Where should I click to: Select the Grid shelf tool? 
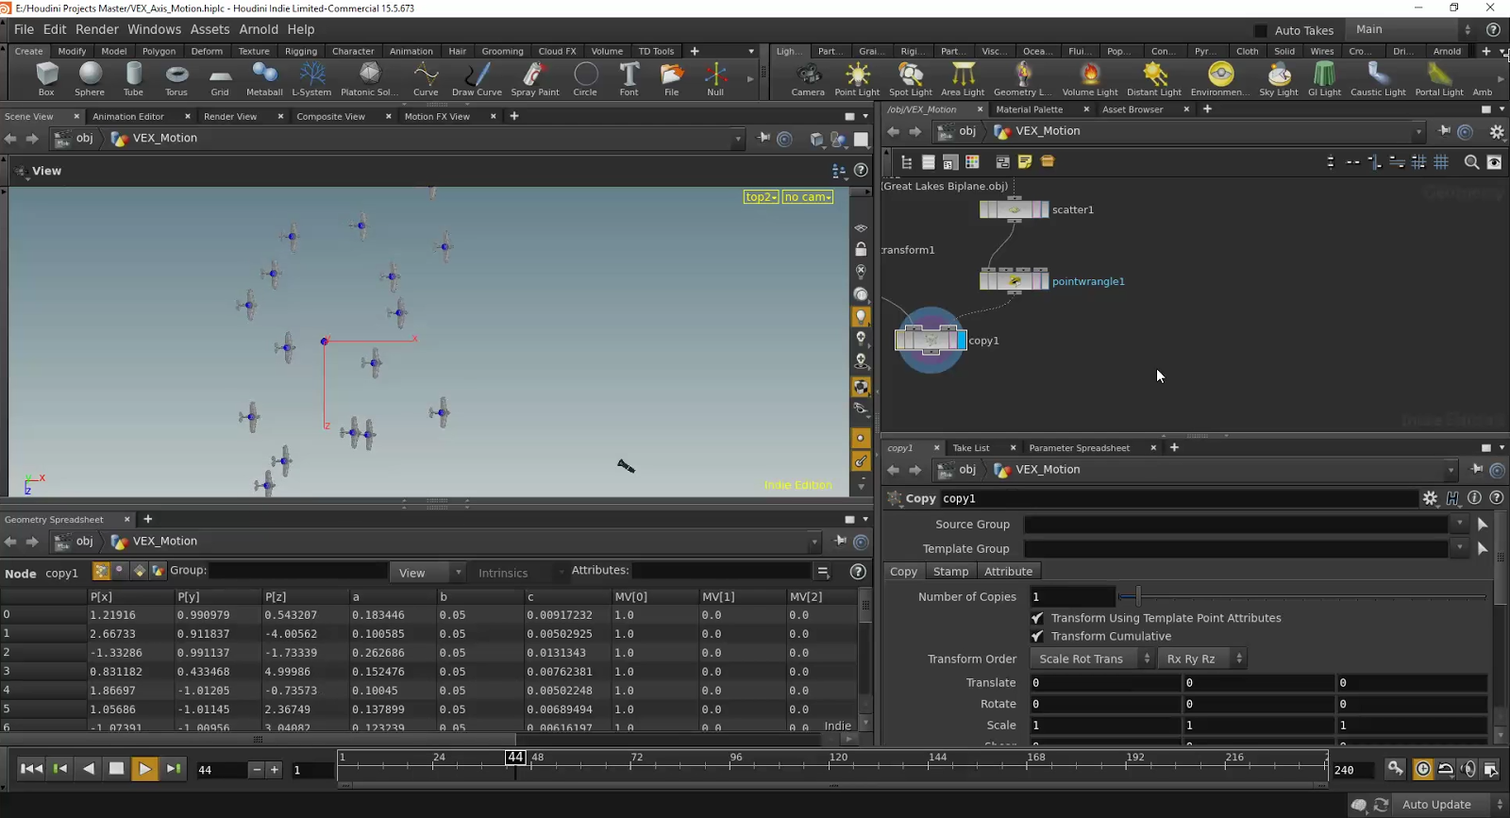[220, 79]
